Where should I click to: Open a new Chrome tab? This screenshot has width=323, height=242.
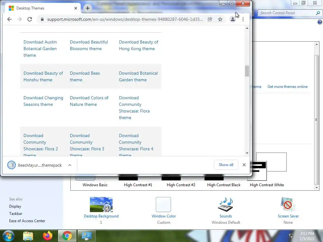88,8
